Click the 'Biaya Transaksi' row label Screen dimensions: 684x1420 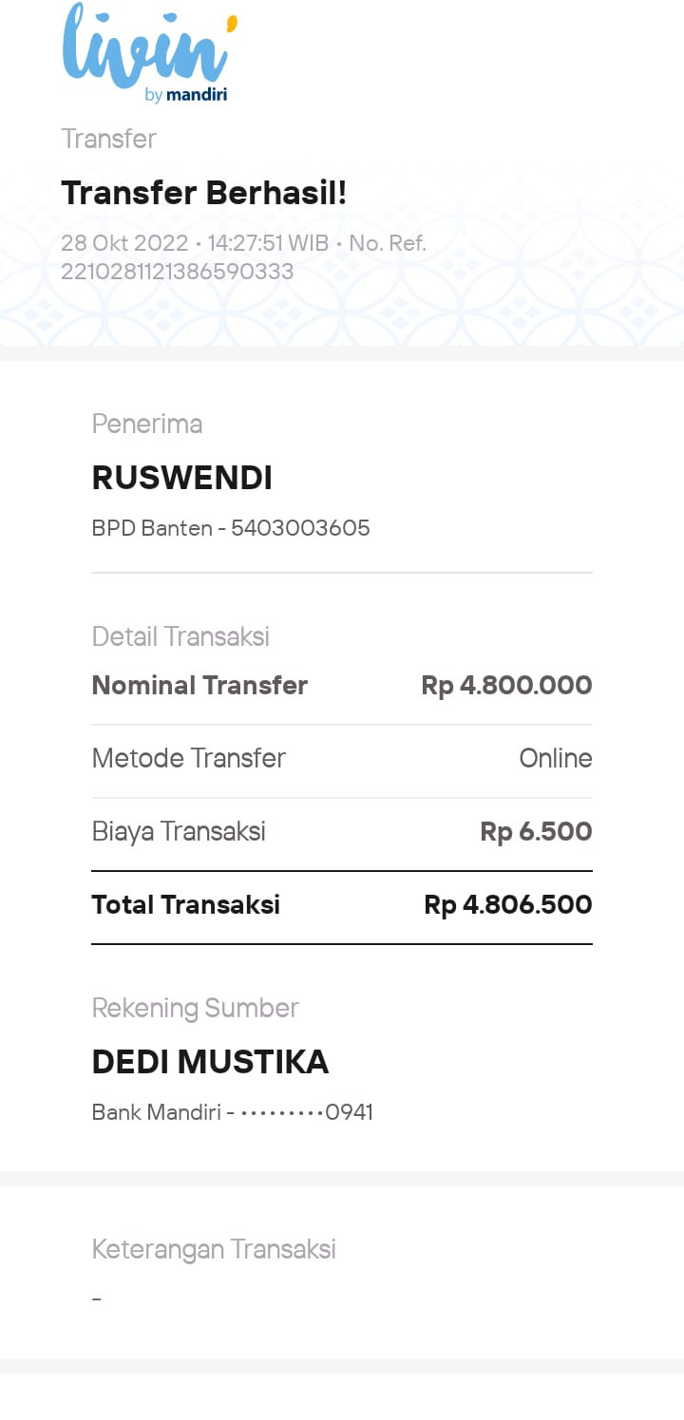point(179,832)
